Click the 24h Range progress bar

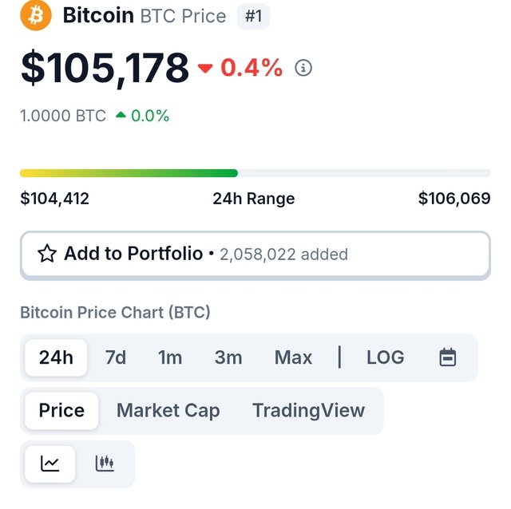coord(255,173)
